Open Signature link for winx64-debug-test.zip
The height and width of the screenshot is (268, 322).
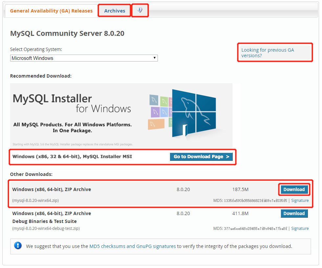pos(300,228)
